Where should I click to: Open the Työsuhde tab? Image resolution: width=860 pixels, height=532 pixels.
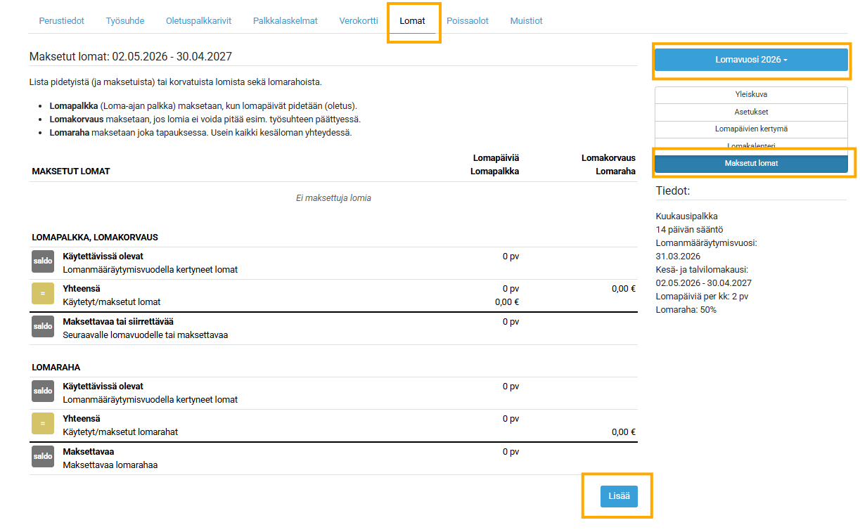pos(125,21)
